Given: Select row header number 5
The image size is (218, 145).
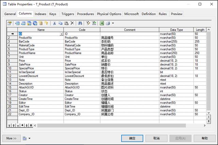Looking at the screenshot, I should point(12,49).
